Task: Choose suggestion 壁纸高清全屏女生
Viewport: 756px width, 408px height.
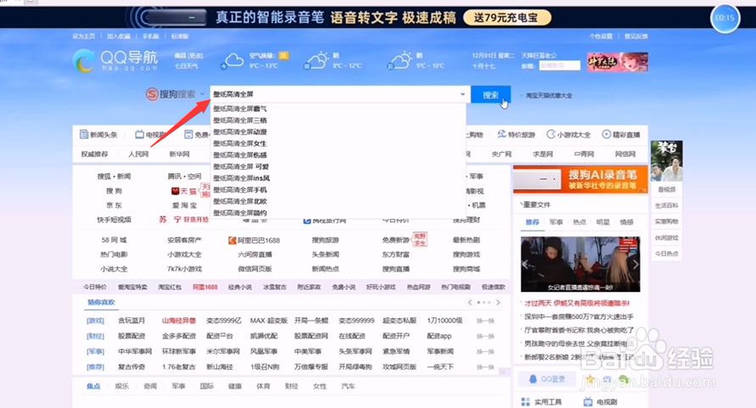Action: (x=239, y=143)
